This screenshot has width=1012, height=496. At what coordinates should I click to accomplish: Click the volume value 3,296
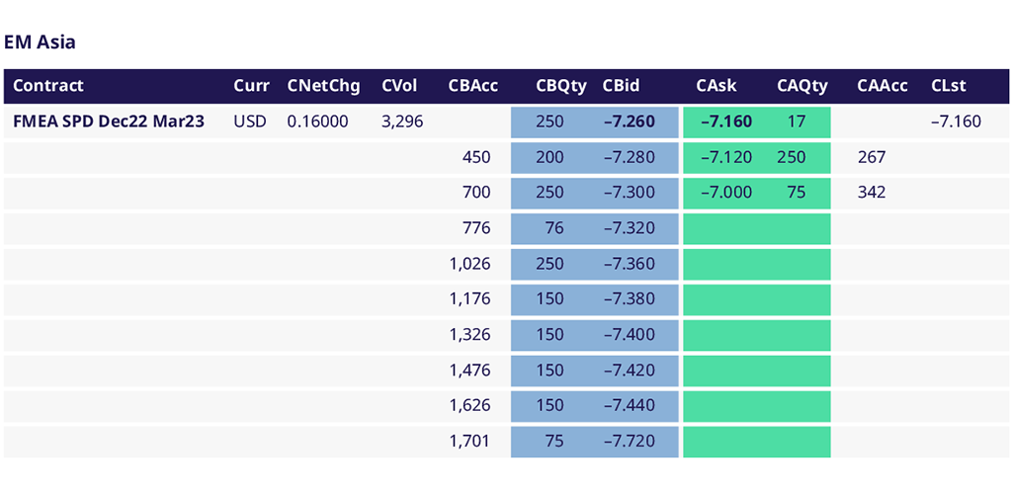[402, 122]
